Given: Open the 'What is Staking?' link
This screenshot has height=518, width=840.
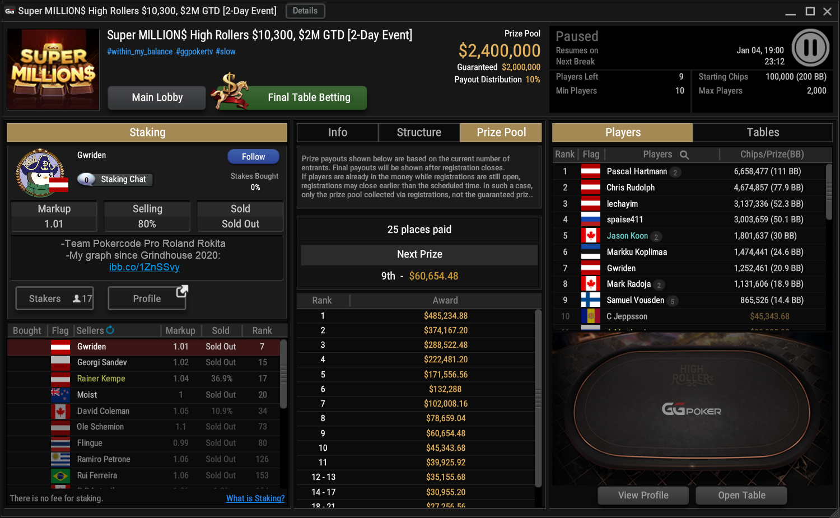Looking at the screenshot, I should (255, 498).
